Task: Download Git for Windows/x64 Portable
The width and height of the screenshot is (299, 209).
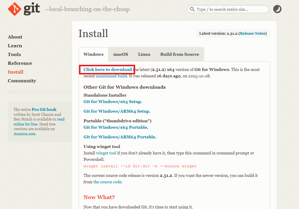Action: 115,127
